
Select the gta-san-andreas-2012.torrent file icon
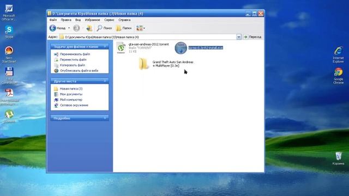click(121, 48)
